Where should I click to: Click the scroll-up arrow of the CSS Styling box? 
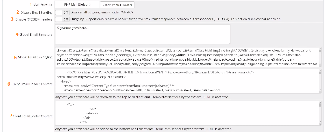click(x=320, y=49)
